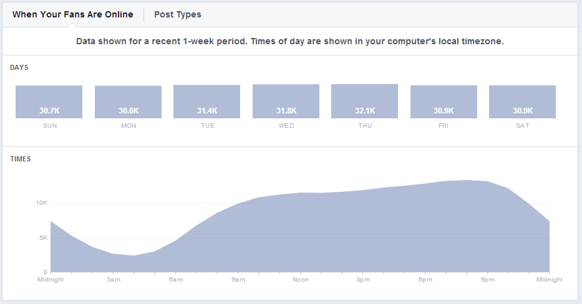Screen dimensions: 582x304
Task: Click the Saturday 30.9K bar
Action: [x=522, y=102]
